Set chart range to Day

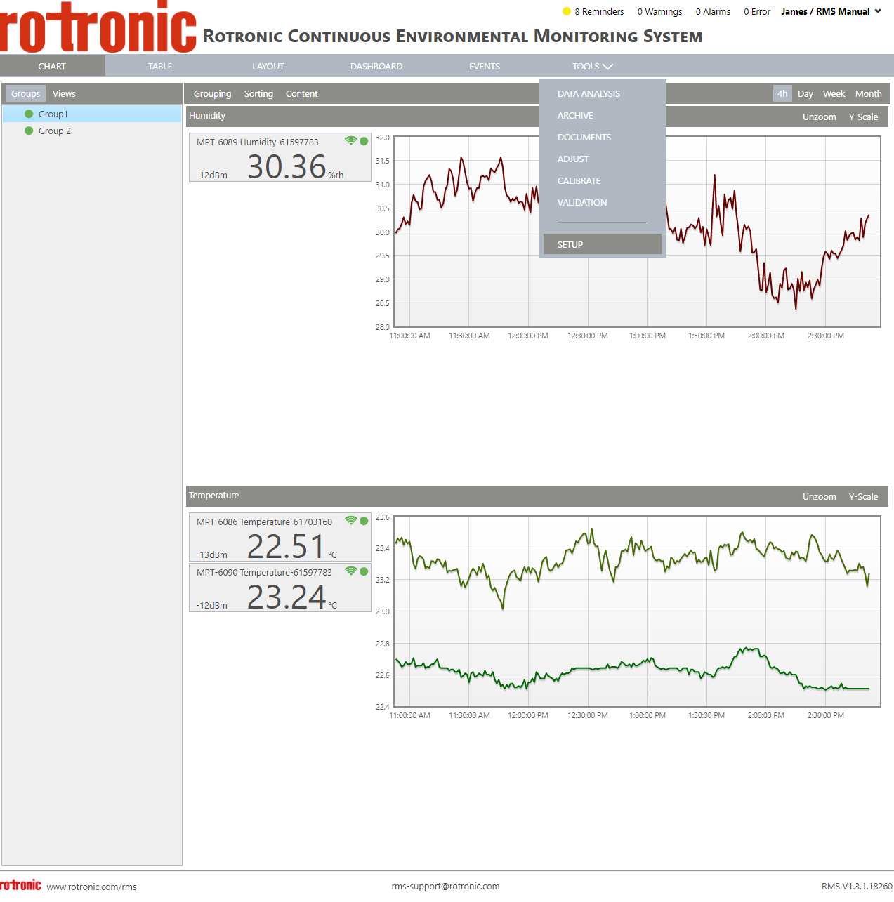pyautogui.click(x=806, y=93)
